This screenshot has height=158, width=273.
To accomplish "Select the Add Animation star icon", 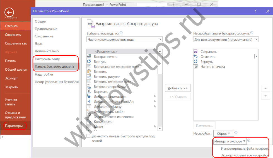I will coord(89,97).
